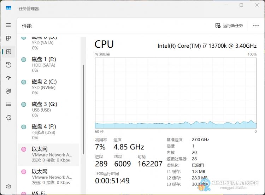The image size is (265, 195).
Task: Open the Services puzzle icon
Action: (8, 117)
